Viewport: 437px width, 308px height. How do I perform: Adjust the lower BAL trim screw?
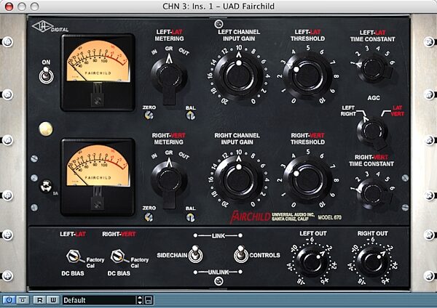pyautogui.click(x=191, y=217)
